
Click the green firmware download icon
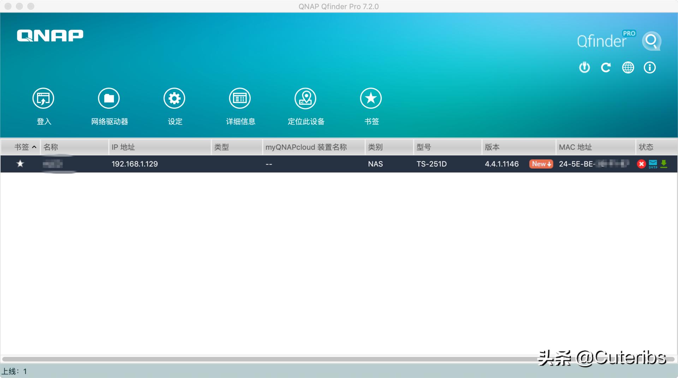click(x=664, y=164)
